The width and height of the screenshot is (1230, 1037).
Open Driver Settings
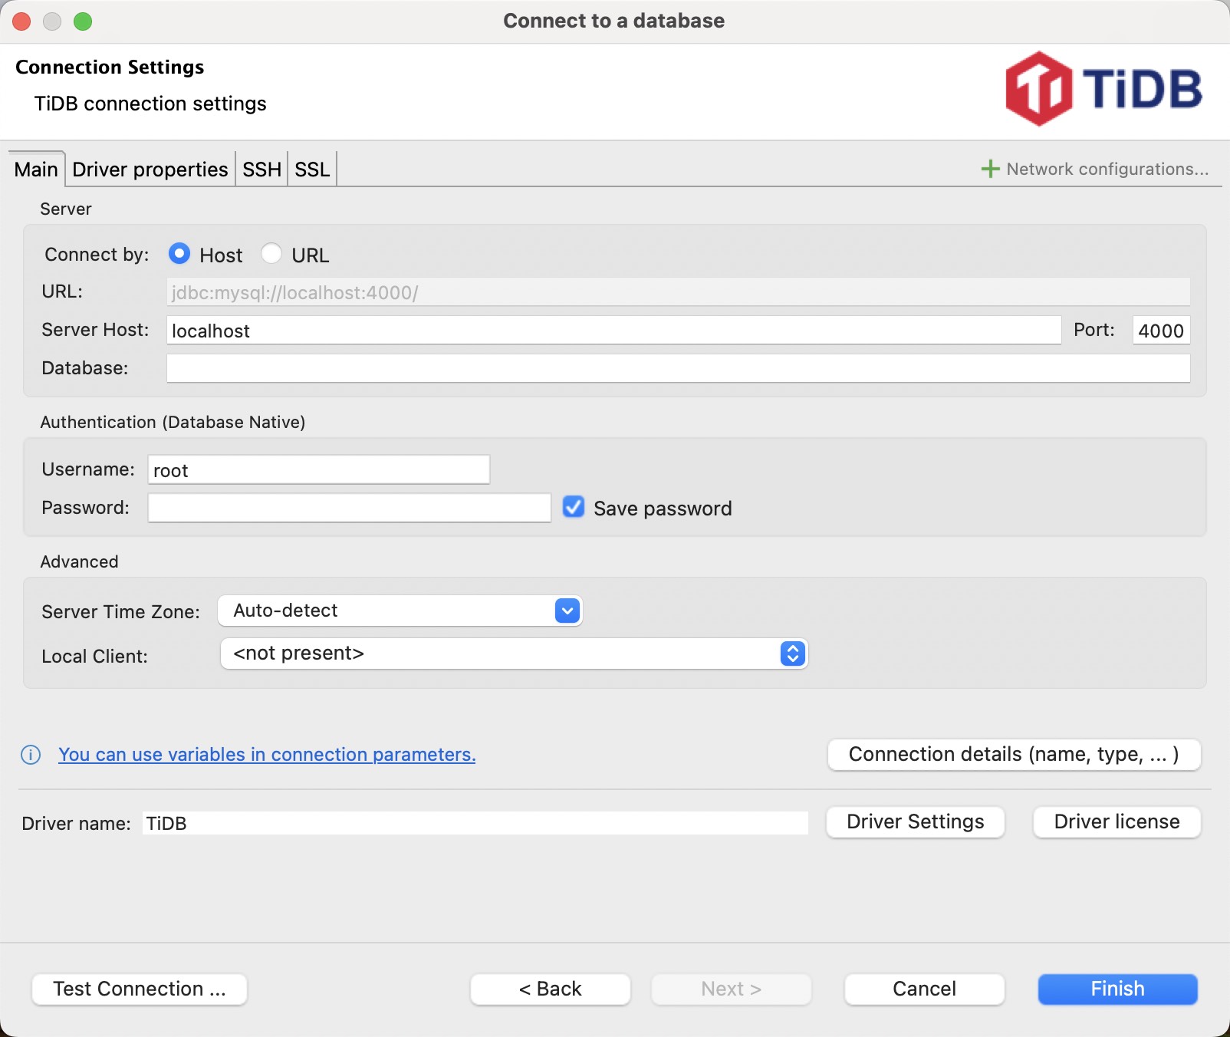coord(916,822)
